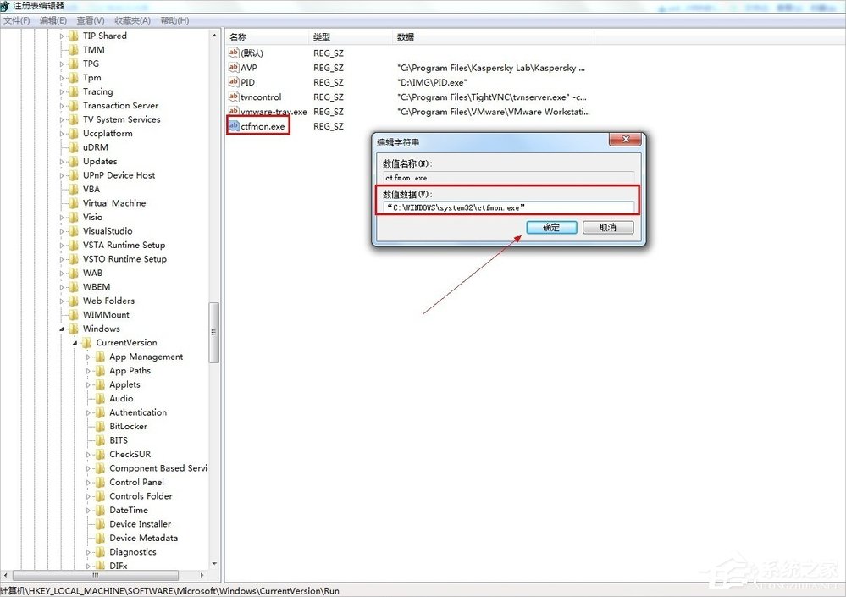The image size is (846, 597).
Task: Open the 收藏夹 menu
Action: coord(132,19)
